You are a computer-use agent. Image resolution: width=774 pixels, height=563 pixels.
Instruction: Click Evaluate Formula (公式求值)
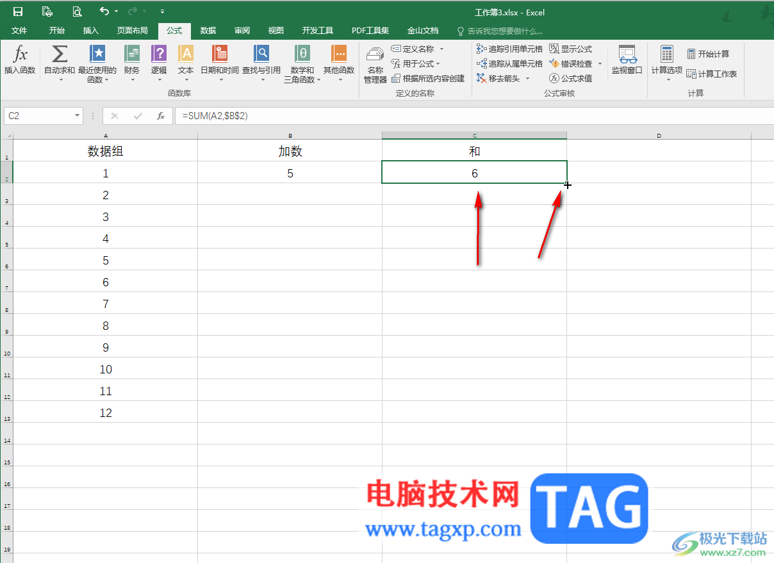pos(571,78)
